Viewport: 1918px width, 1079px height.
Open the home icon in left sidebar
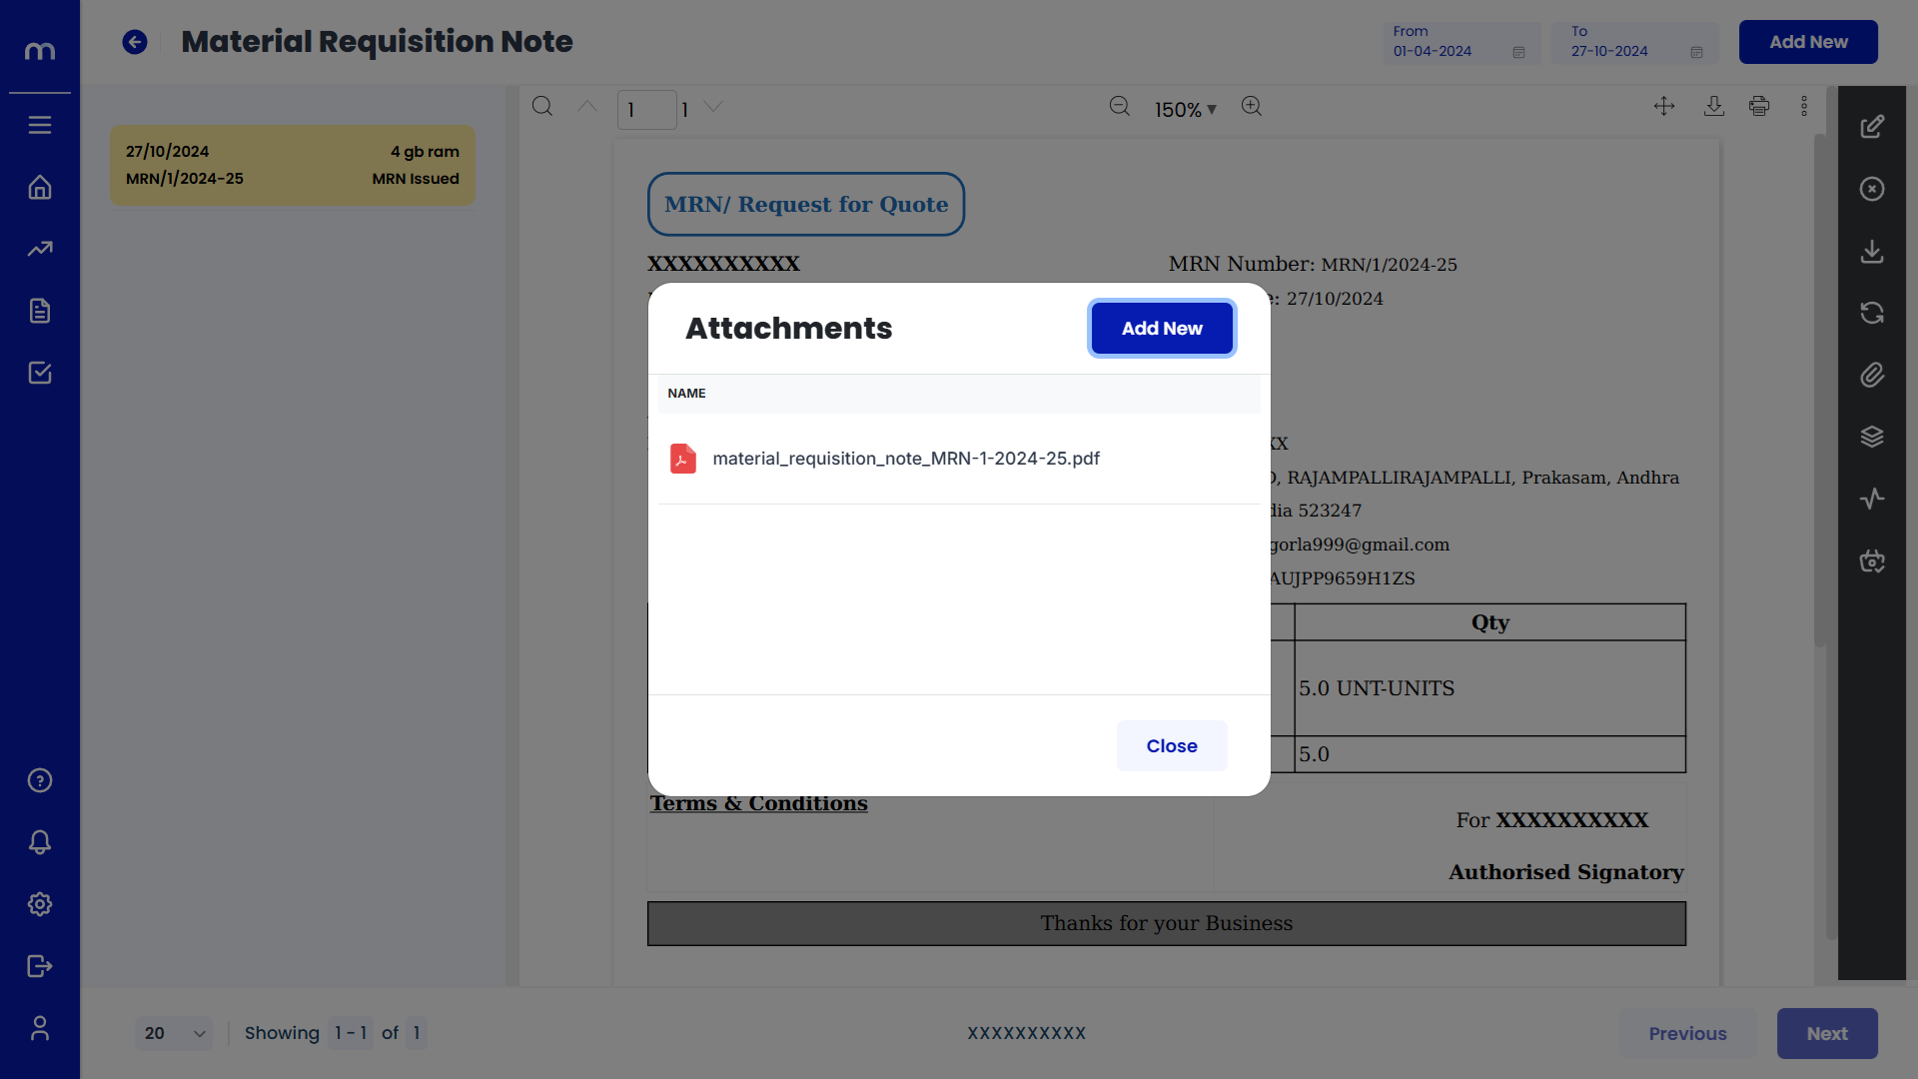[x=40, y=187]
